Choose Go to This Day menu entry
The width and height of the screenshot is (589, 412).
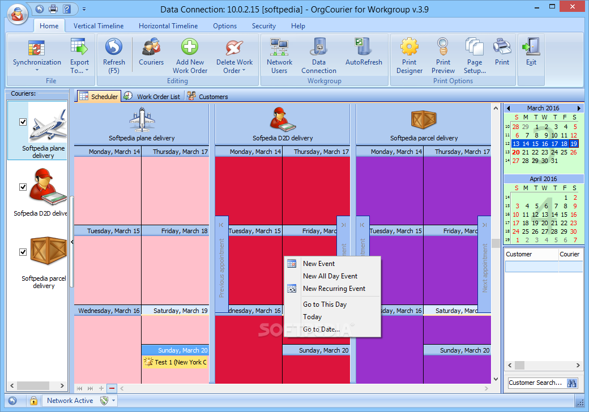[332, 304]
